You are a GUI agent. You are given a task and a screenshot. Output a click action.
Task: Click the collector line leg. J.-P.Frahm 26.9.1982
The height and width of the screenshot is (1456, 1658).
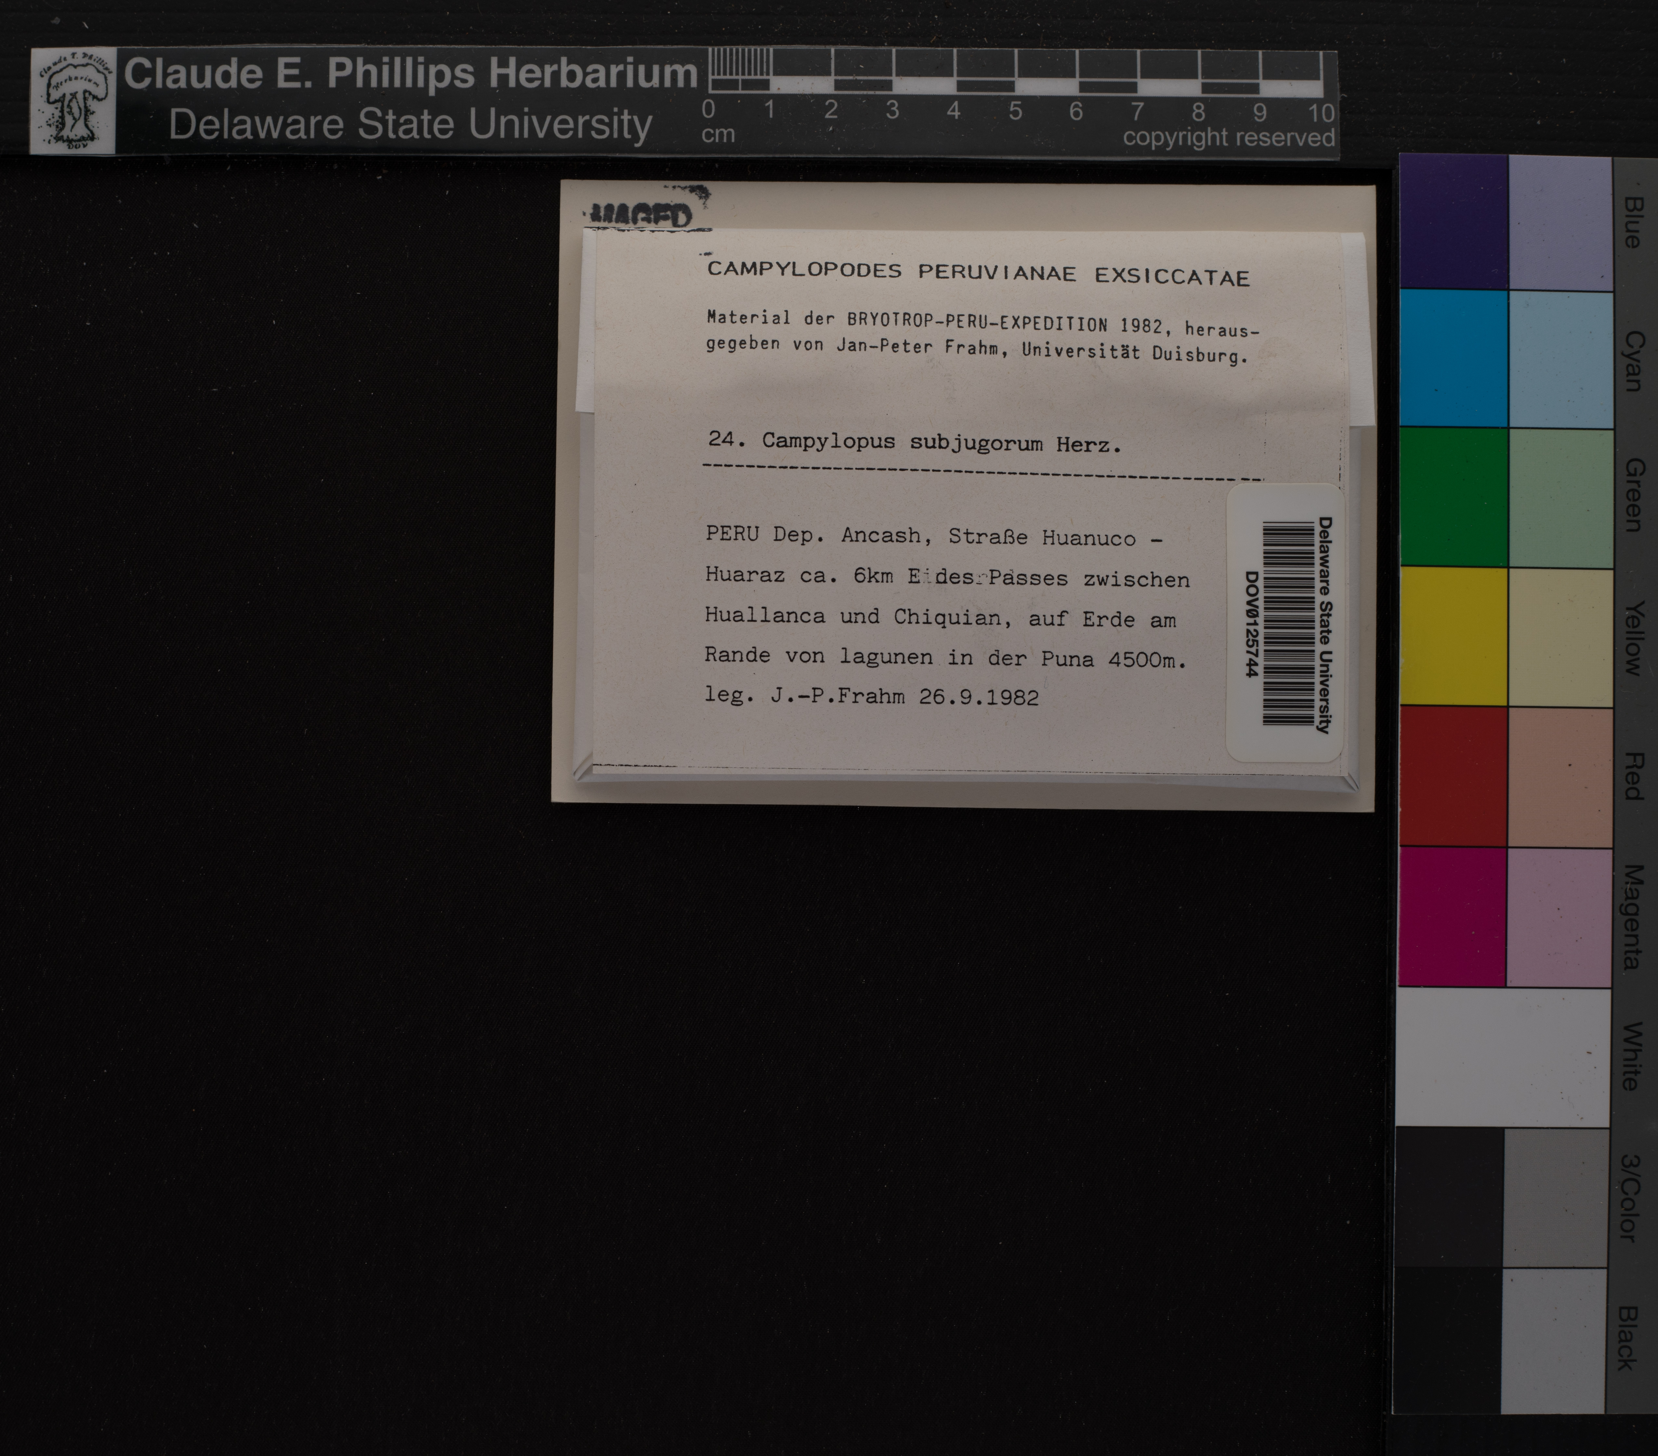871,696
